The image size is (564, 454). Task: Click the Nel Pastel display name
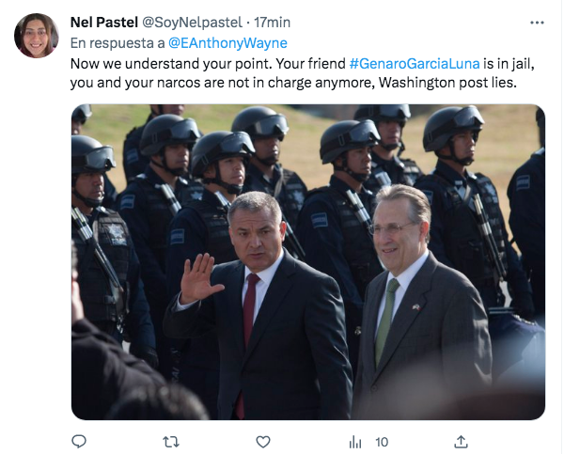coord(102,23)
